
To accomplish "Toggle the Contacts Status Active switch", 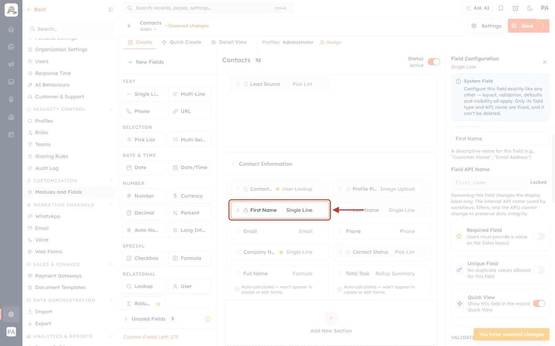I will (x=434, y=62).
